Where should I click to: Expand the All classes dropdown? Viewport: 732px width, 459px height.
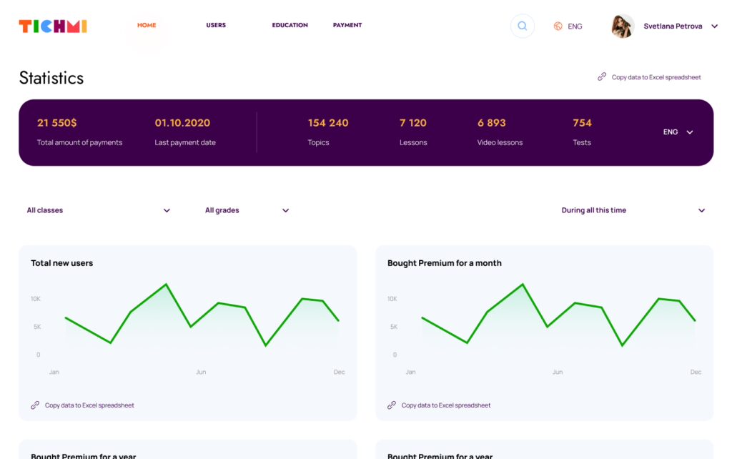coord(99,210)
